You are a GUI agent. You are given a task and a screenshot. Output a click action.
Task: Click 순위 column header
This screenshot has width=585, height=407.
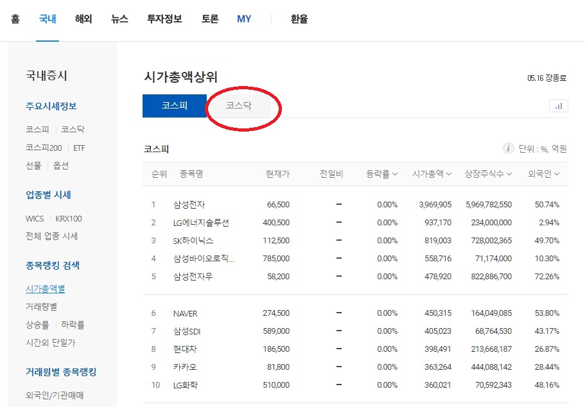(x=159, y=174)
